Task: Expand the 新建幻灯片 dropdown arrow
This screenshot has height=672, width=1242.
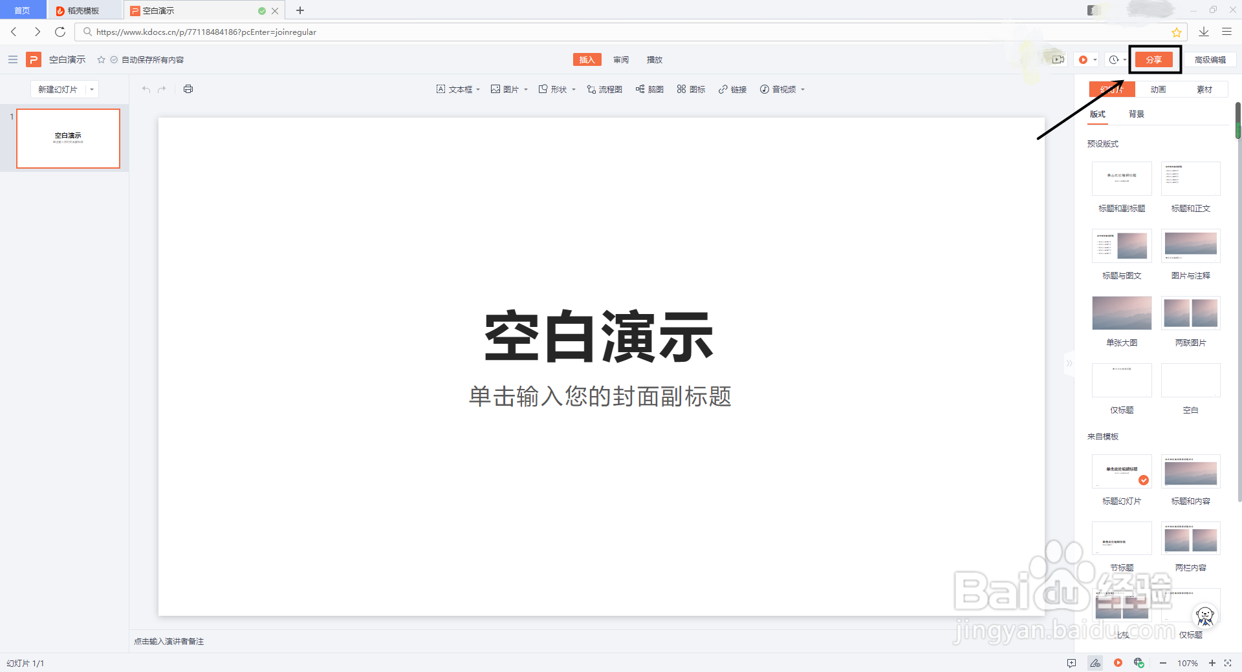Action: point(92,89)
